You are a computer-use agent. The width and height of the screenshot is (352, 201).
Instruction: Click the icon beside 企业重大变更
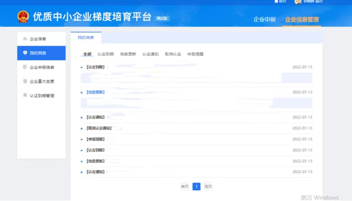click(25, 81)
